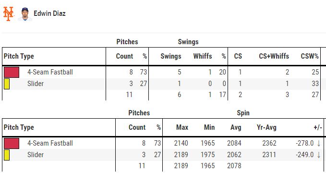This screenshot has height=173, width=326.
Task: Open the Edwin Diaz player name link
Action: (x=49, y=13)
